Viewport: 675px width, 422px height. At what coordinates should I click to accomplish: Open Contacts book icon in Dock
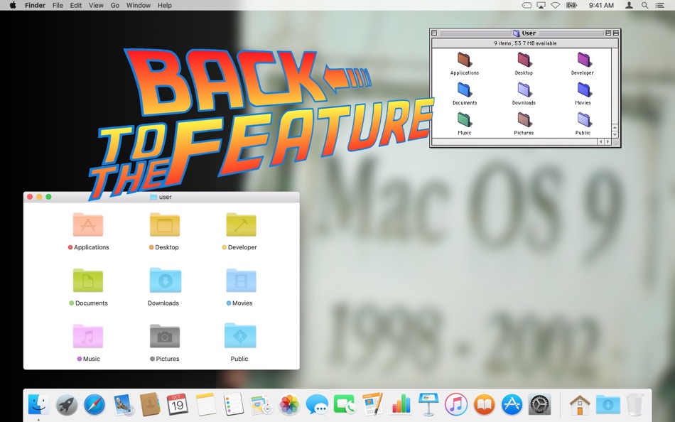point(150,404)
